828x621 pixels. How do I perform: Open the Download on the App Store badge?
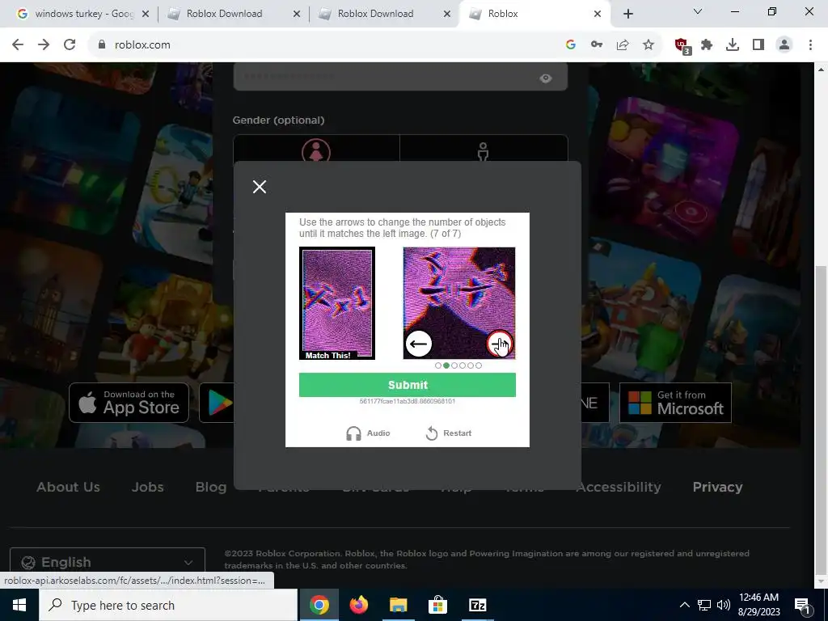[x=129, y=403]
